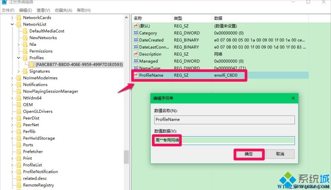Click the NewNetworks folder icon
331x190 pixels.
click(25, 38)
